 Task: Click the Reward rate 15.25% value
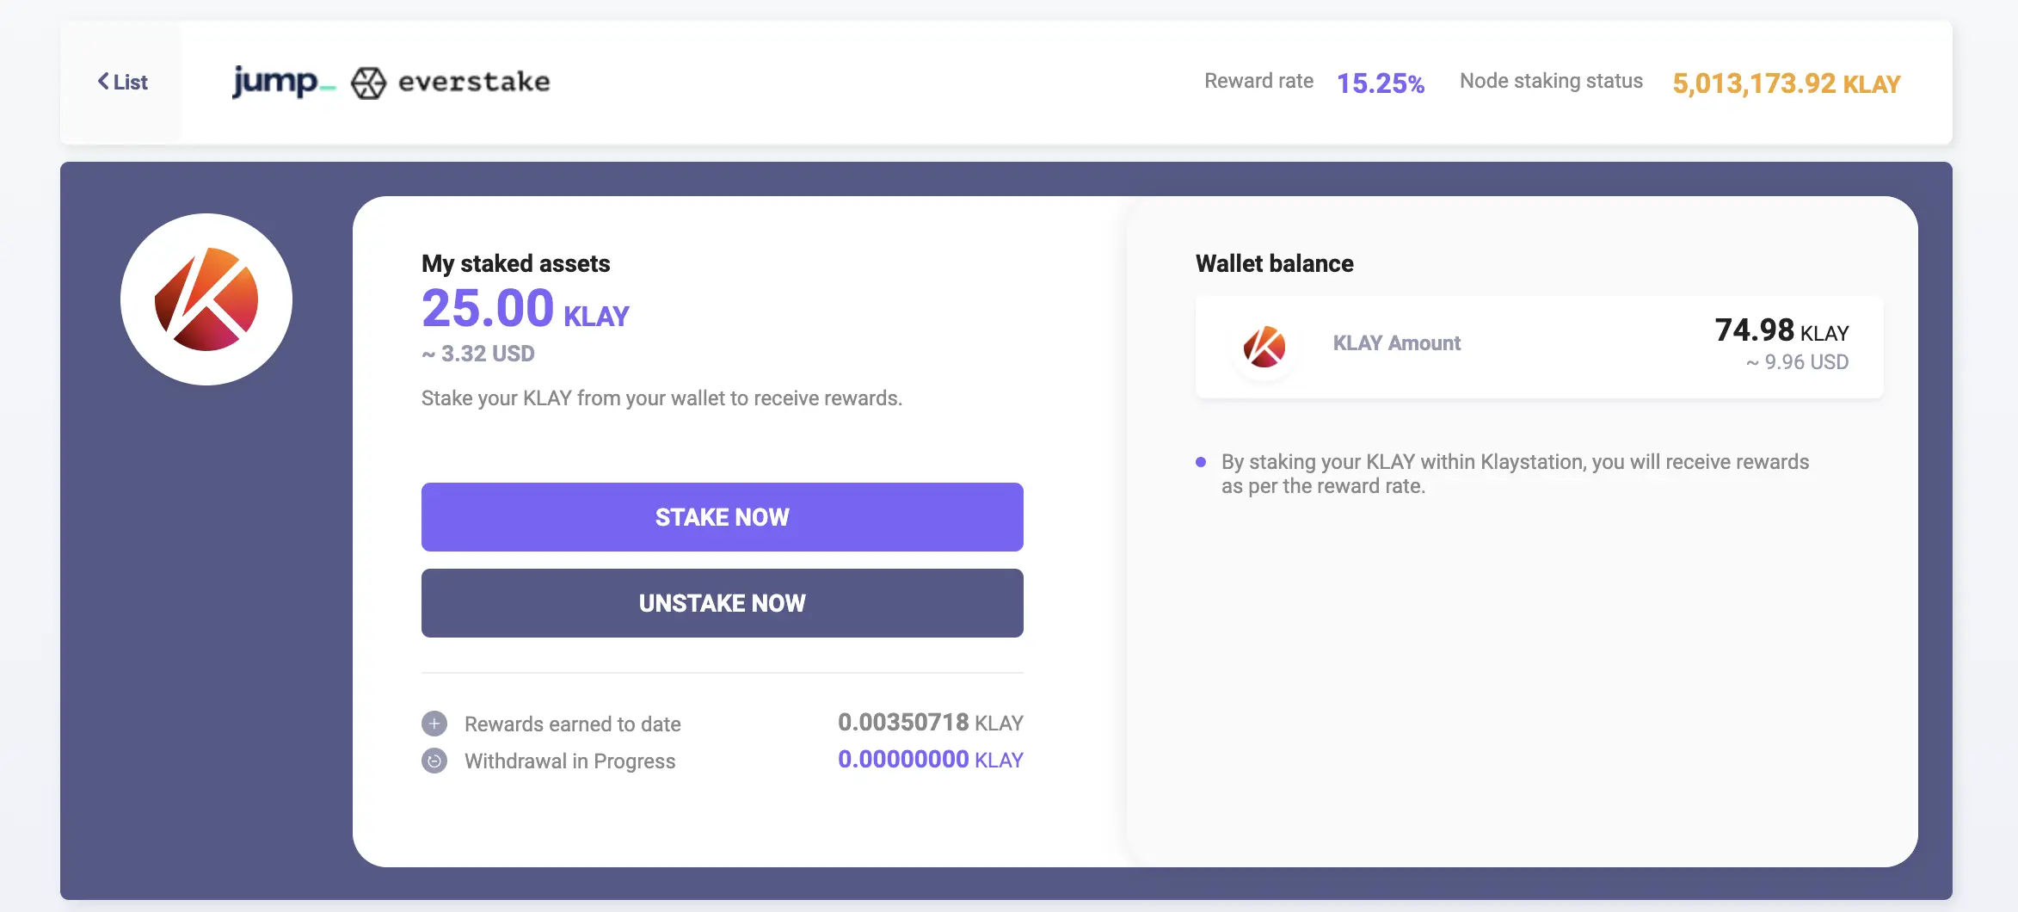(1380, 83)
